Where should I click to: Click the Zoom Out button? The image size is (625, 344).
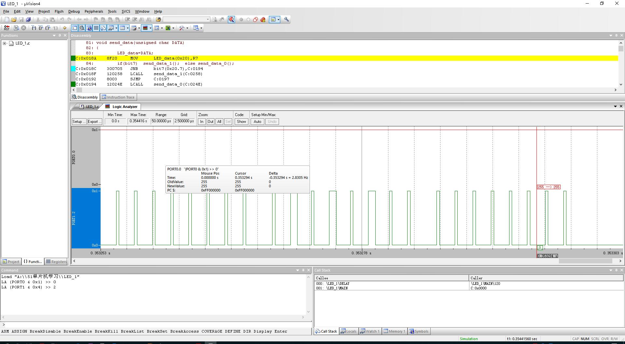click(x=210, y=122)
